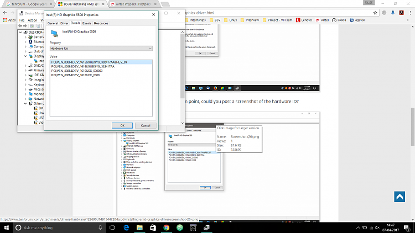The height and width of the screenshot is (233, 415).
Task: Open the Airtel bookmark
Action: 322,20
